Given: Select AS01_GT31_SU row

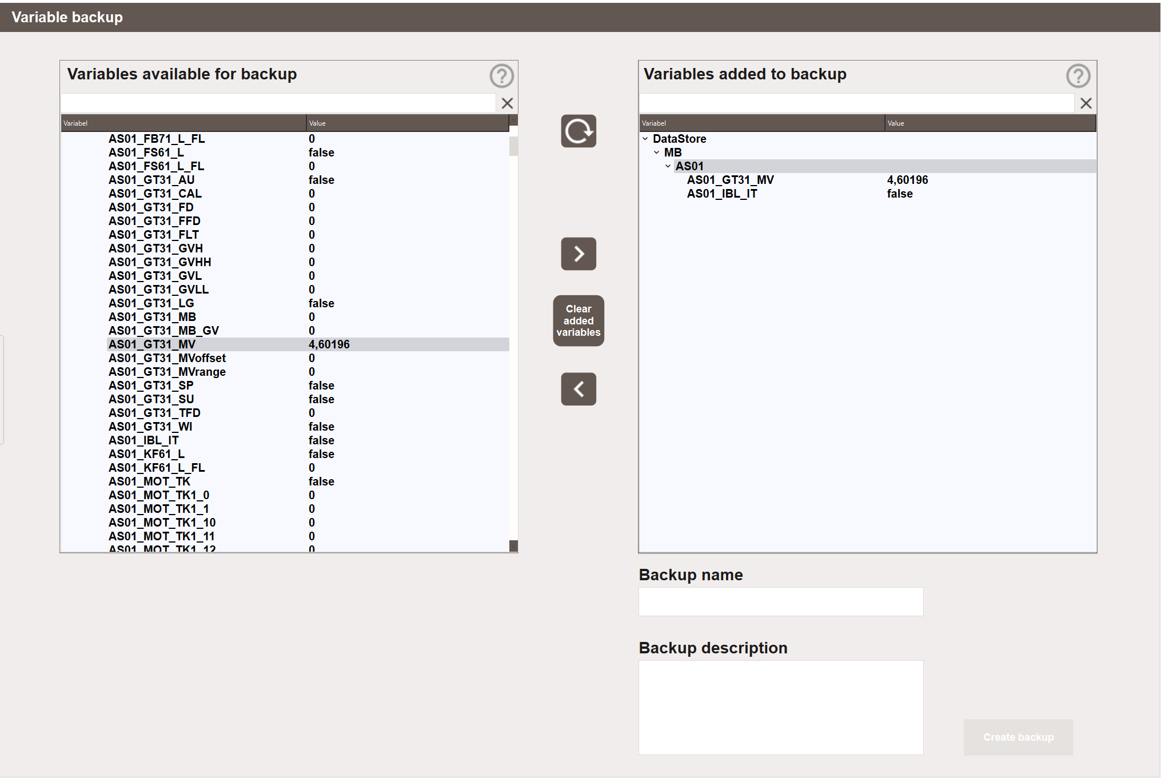Looking at the screenshot, I should [x=308, y=399].
